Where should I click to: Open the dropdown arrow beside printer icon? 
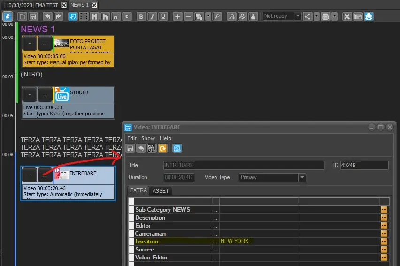point(334,16)
